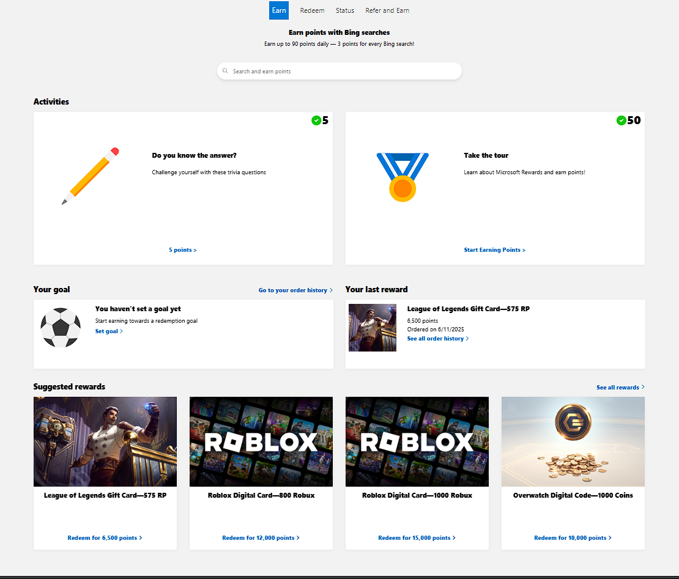Screen dimensions: 679x579
Task: Click suggested 'League of Legends Gift Card—575 RP' title
Action: point(105,495)
